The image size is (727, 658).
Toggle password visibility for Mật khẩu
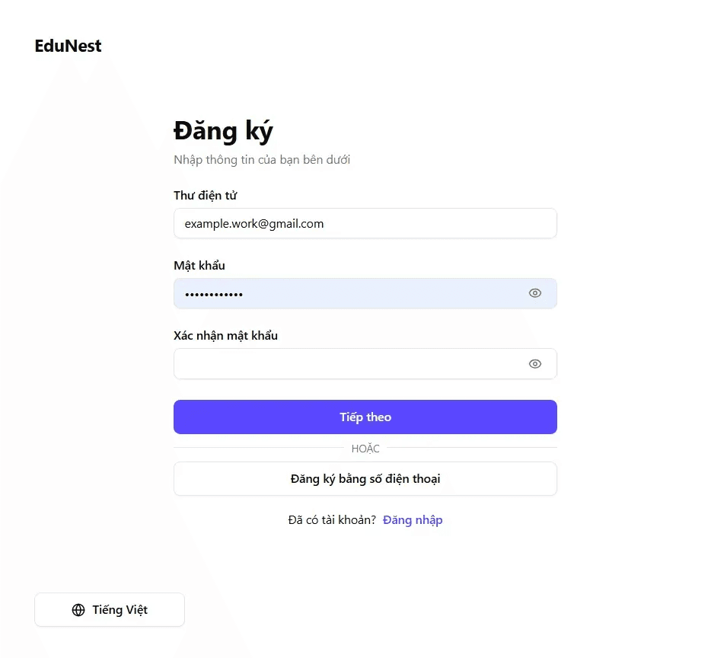coord(534,292)
